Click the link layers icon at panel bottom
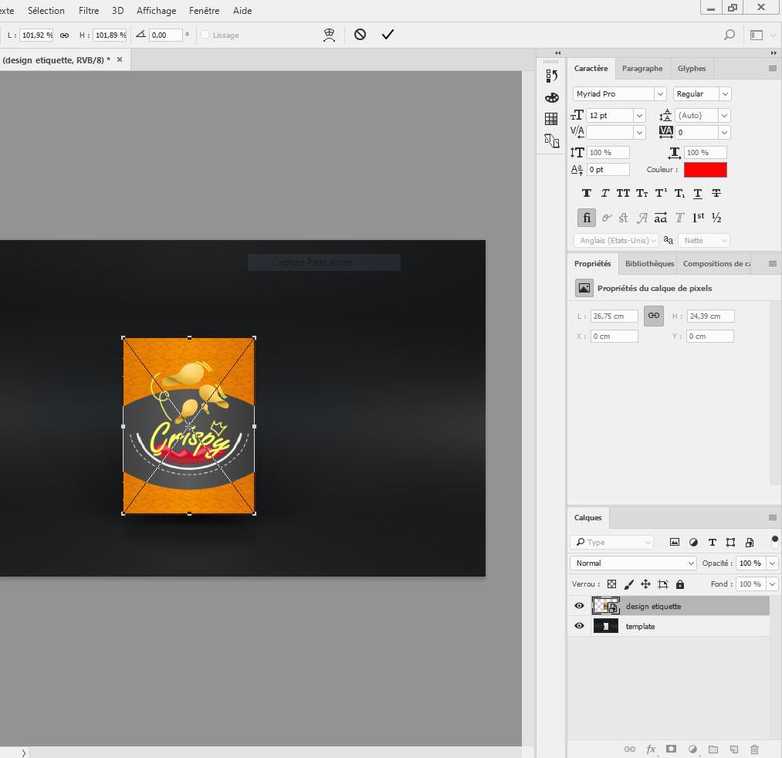 pos(630,749)
